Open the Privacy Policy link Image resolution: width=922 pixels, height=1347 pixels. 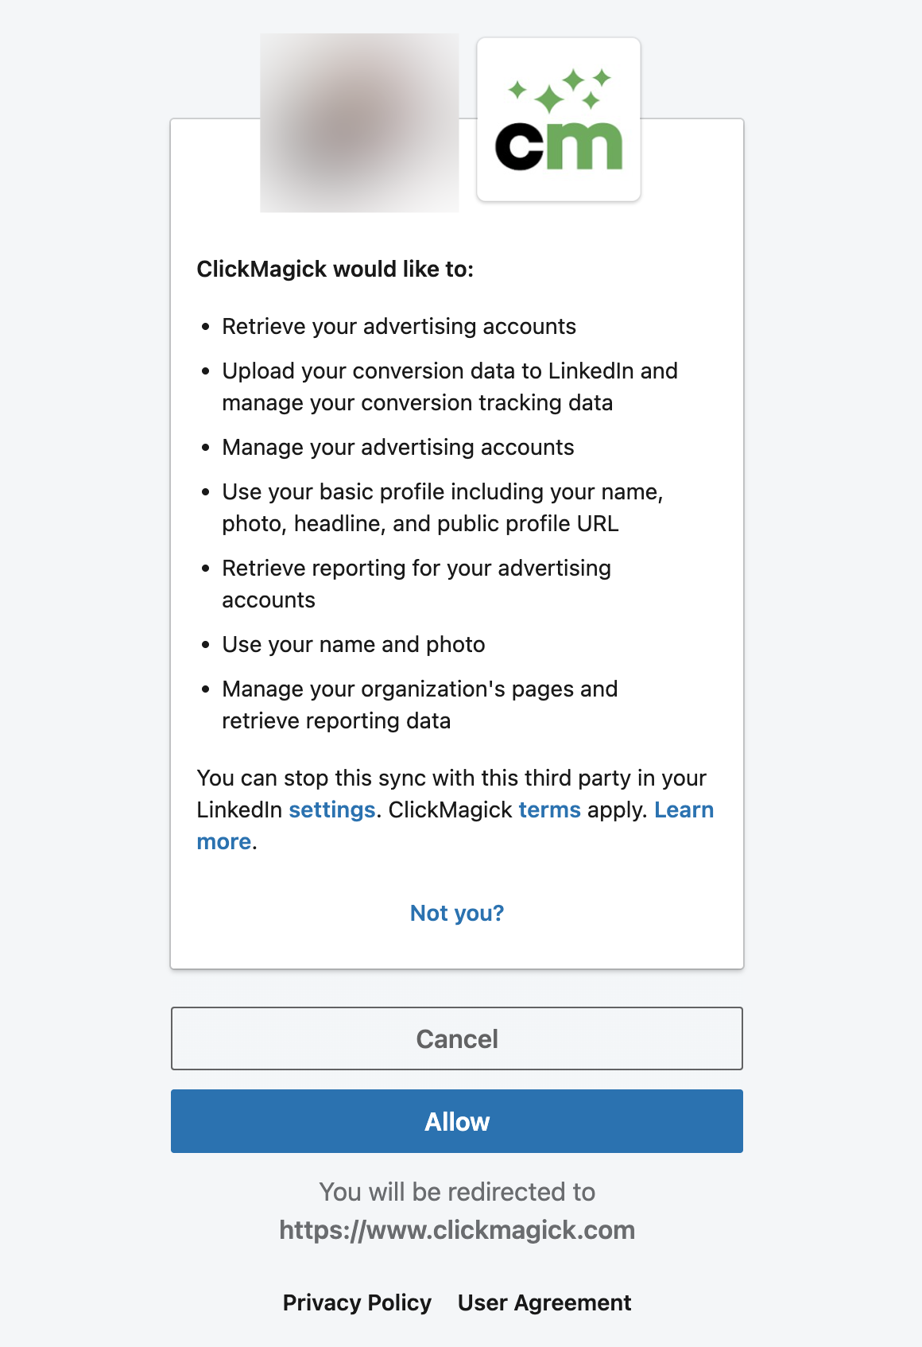(357, 1302)
